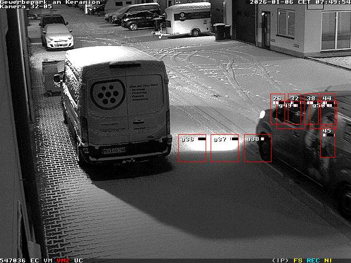Image resolution: width=351 pixels, height=263 pixels.
Task: Click the g49 zone label
Action: coord(286,106)
